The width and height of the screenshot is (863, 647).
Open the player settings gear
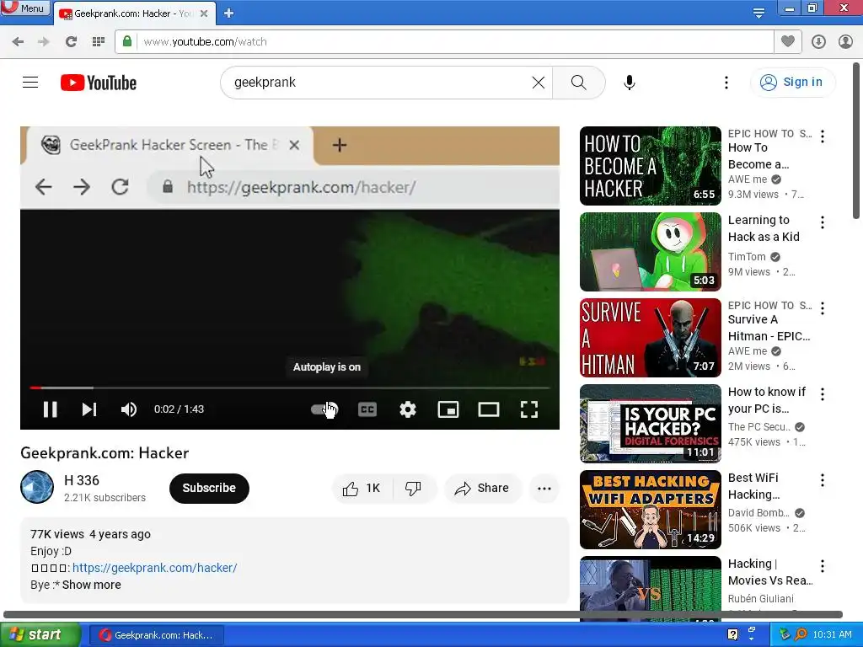click(x=408, y=409)
